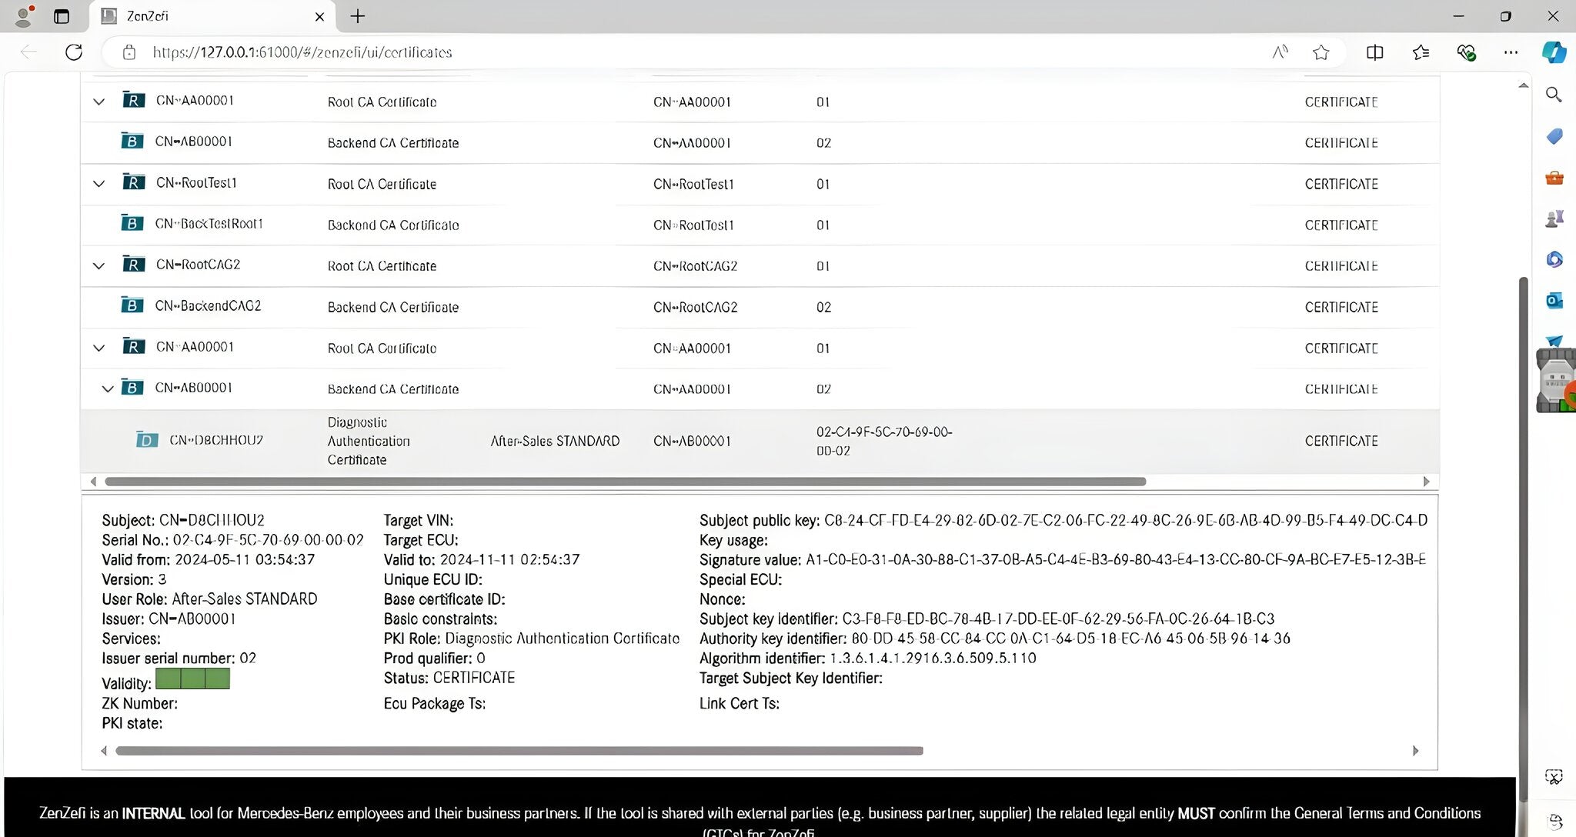Click the Status: CERTIFICATE text in details

click(449, 678)
